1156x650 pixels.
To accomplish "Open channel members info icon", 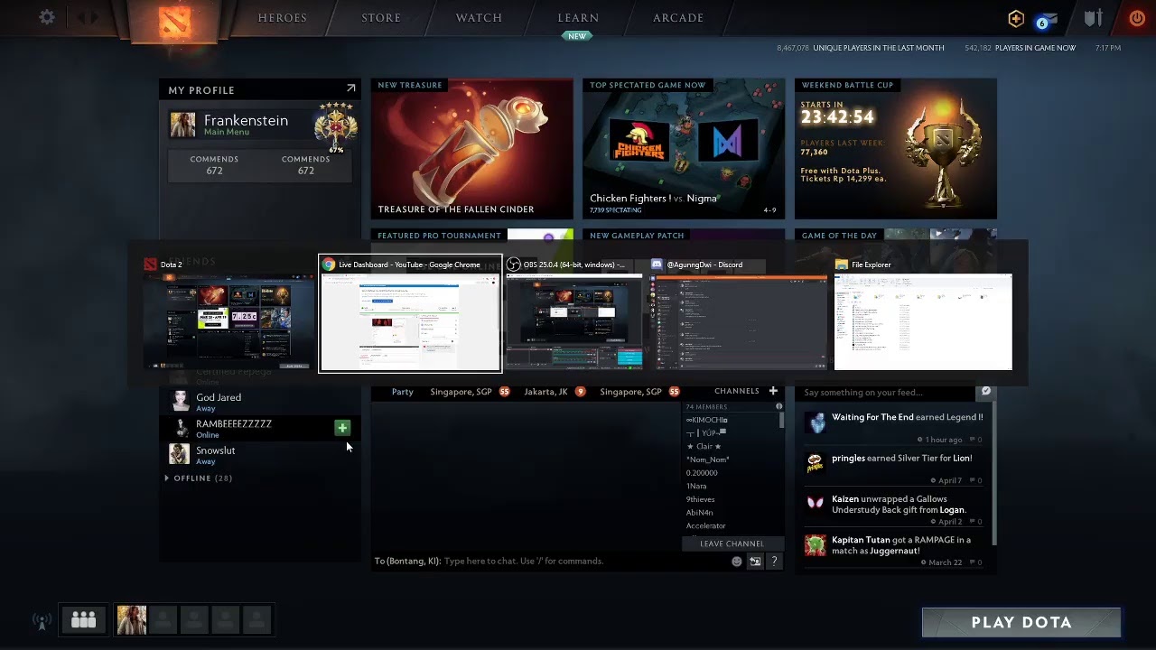I will pos(779,407).
